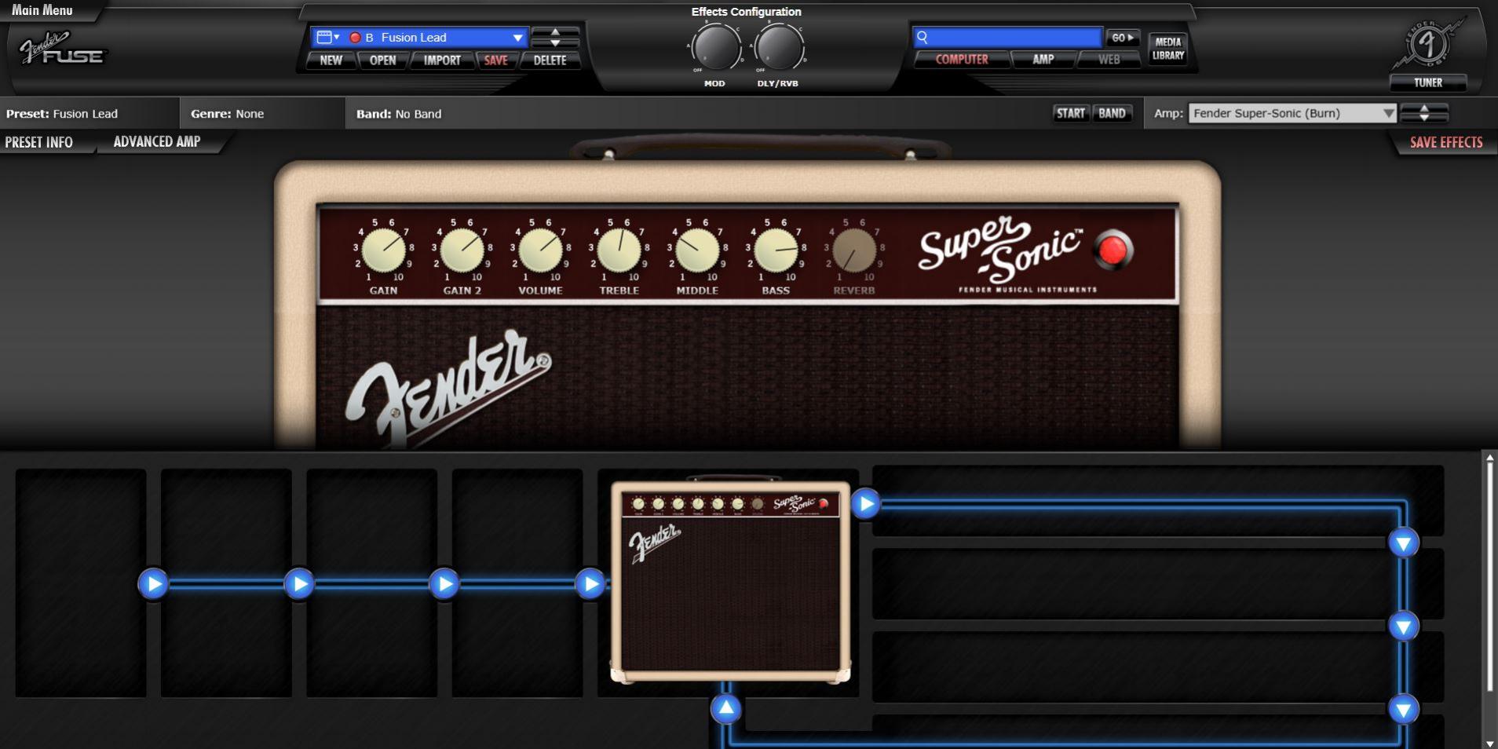The width and height of the screenshot is (1498, 749).
Task: Click the first down arrow in rack chain
Action: click(x=1404, y=543)
